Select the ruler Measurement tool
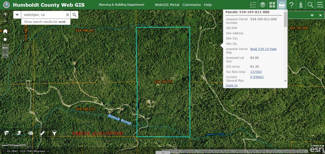Viewport: 325px width, 154px height. [x=42, y=133]
